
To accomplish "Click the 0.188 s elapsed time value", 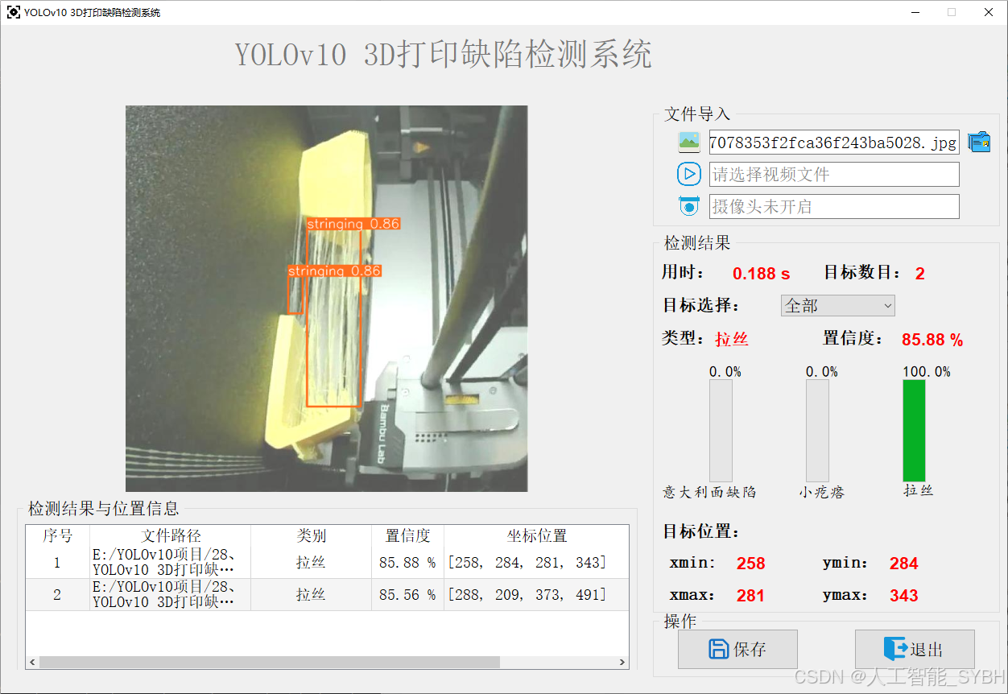I will pos(762,274).
